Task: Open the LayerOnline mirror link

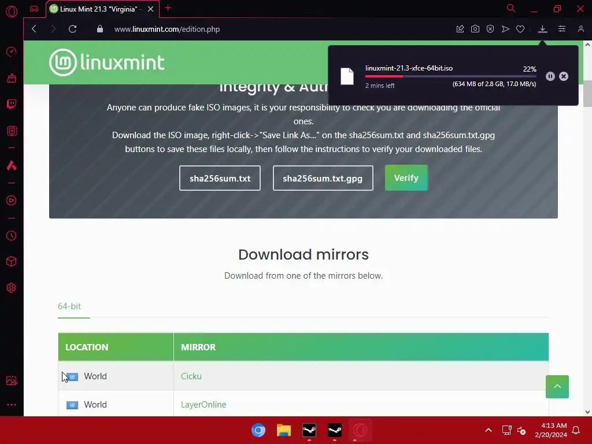Action: point(203,404)
